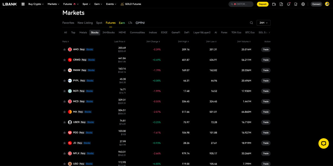Click Trade on the CRWD row
The image size is (333, 166).
click(266, 60)
